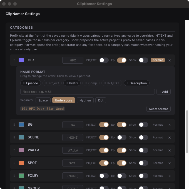Expand the Format options for FOLEY

pyautogui.click(x=158, y=176)
